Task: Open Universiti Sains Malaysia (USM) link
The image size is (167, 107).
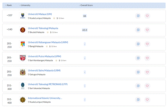Action: point(44,71)
